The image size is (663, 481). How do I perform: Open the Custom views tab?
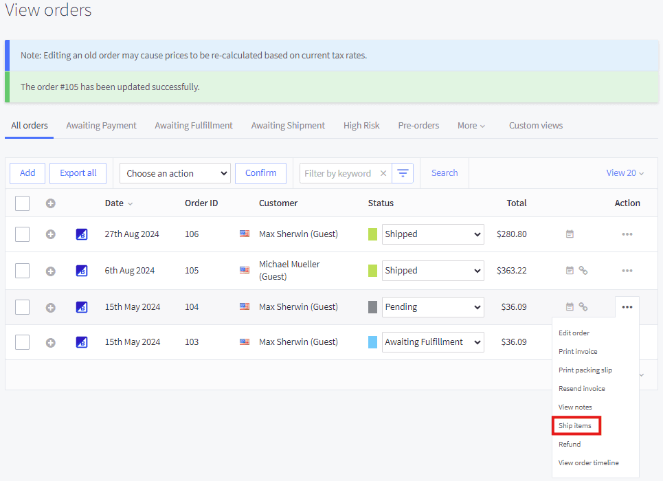coord(536,126)
